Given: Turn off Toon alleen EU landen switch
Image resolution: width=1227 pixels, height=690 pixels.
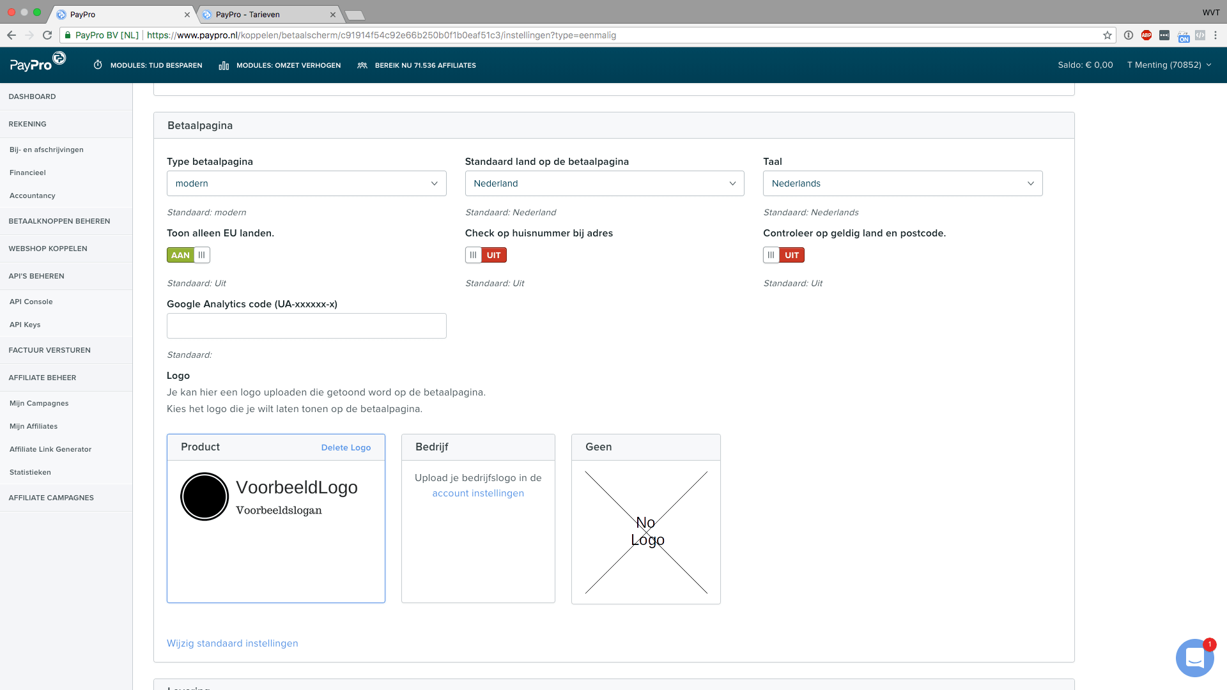Looking at the screenshot, I should tap(188, 255).
